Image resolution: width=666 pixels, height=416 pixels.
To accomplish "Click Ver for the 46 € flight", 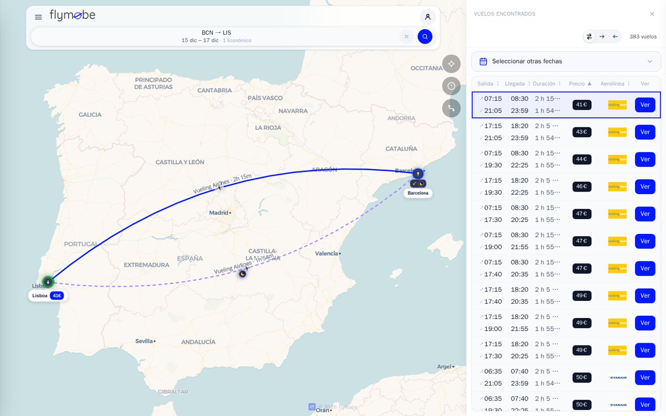I will tap(645, 186).
